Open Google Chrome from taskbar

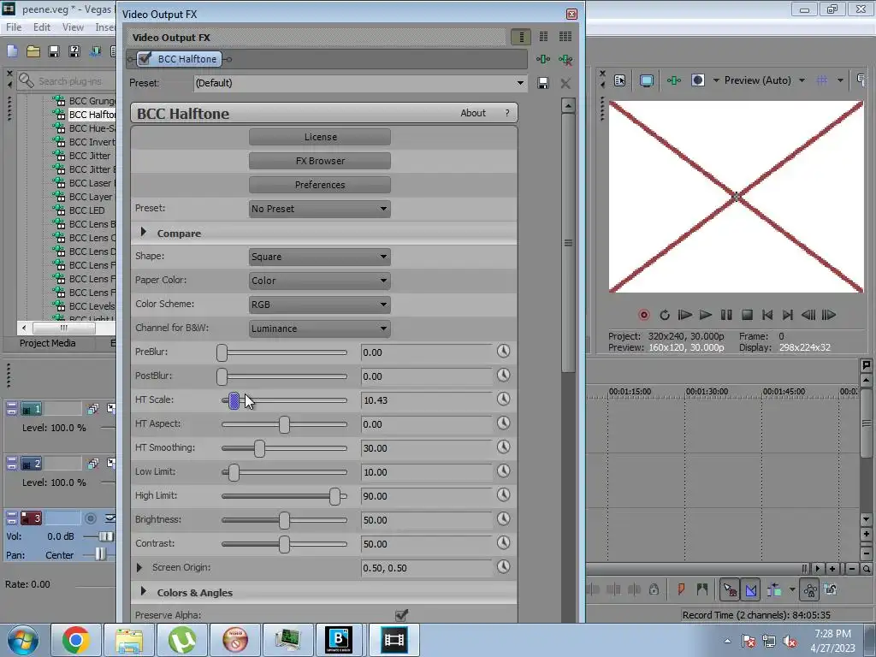pos(76,640)
